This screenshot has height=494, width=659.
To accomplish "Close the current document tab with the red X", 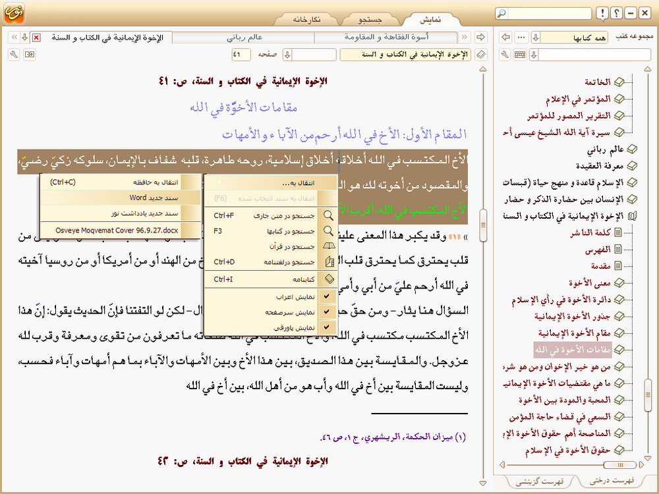I will (36, 38).
